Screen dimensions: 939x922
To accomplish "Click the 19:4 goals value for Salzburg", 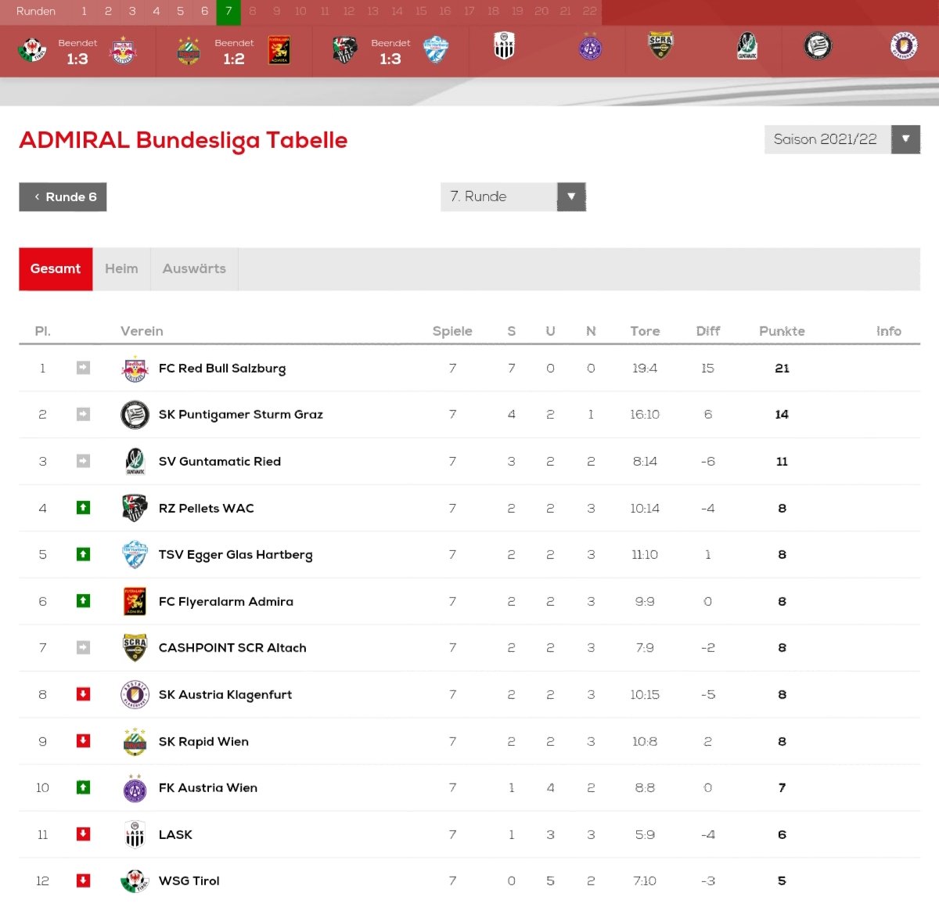I will point(645,368).
